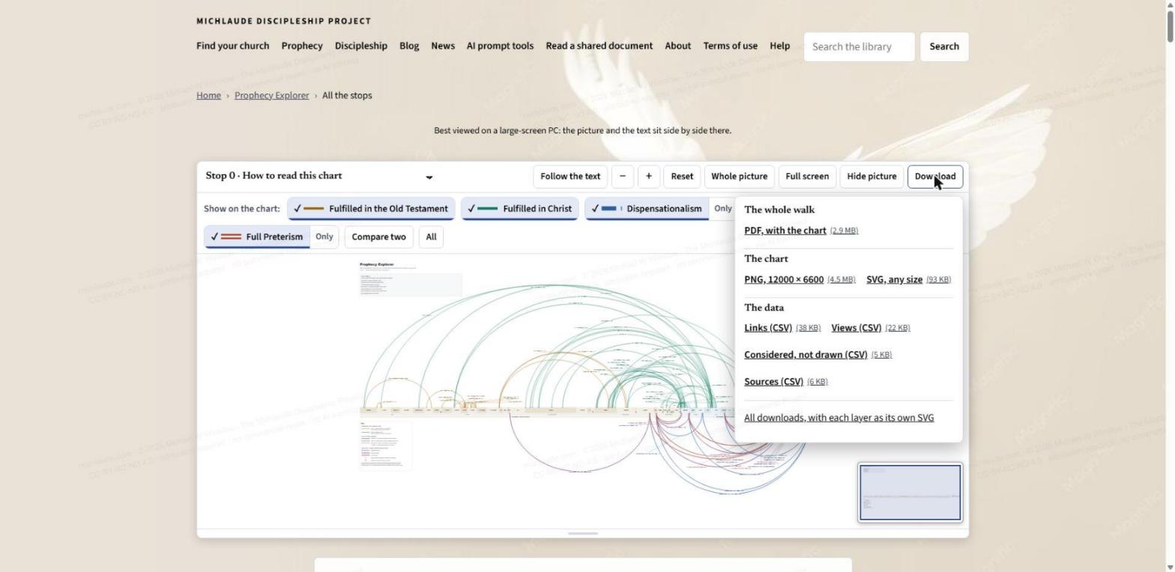This screenshot has width=1175, height=572.
Task: Open All downloads with each layer SVG
Action: coord(839,418)
